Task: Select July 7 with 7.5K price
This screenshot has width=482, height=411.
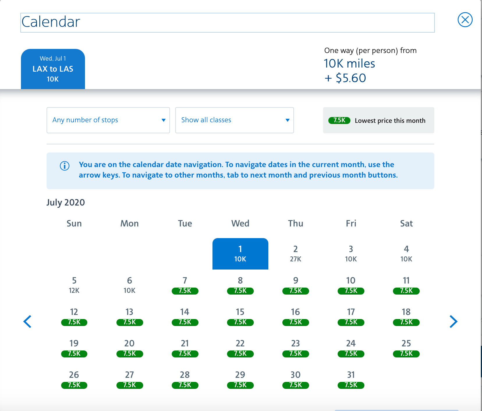Action: coord(185,285)
